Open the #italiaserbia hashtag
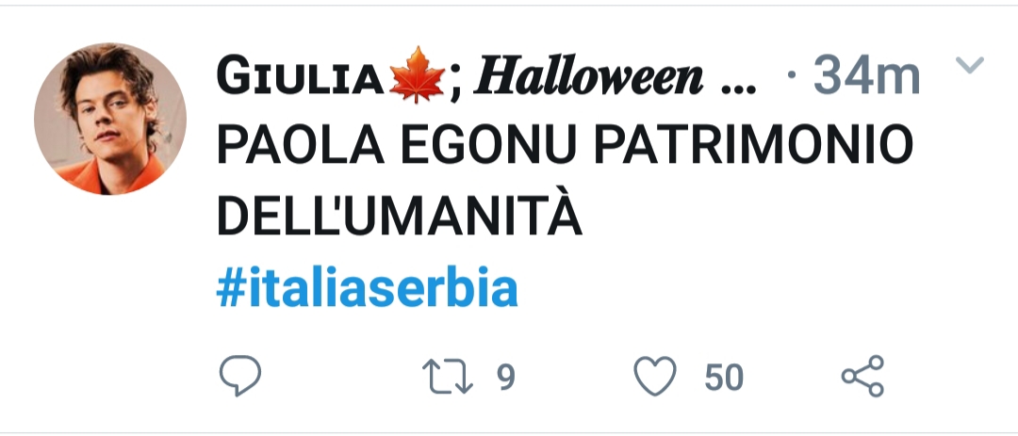1018x436 pixels. [367, 288]
